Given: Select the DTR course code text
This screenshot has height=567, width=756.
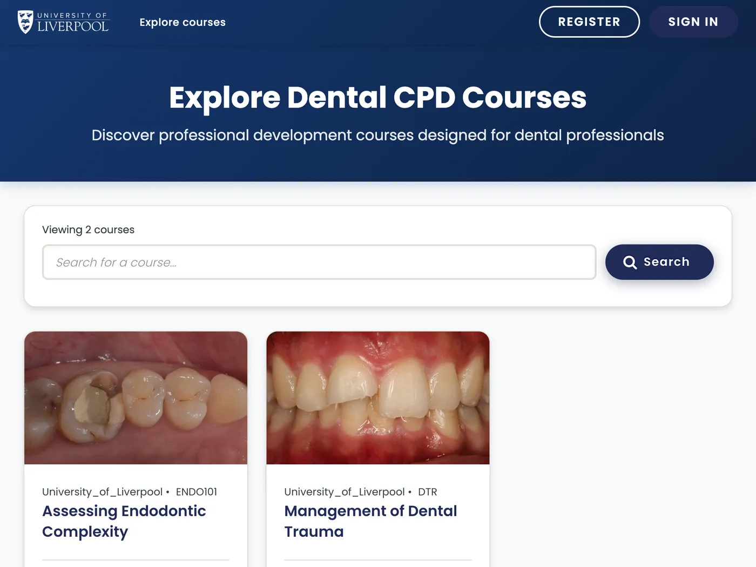Looking at the screenshot, I should pos(428,492).
